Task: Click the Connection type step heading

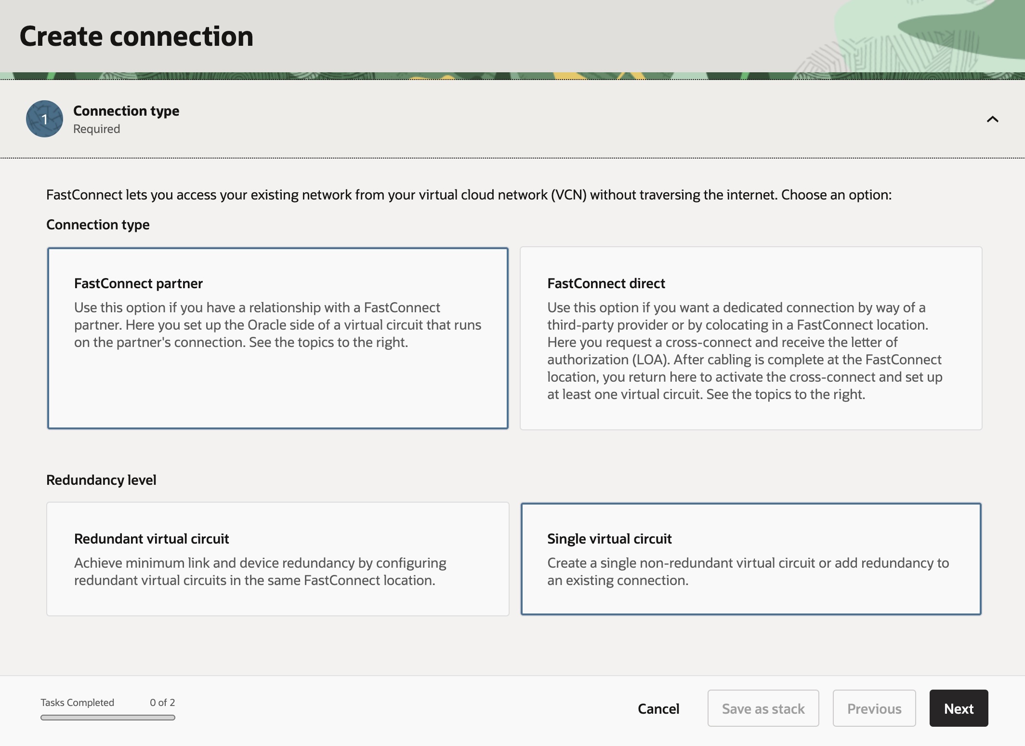Action: (x=126, y=111)
